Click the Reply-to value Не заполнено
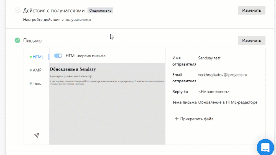The image size is (276, 155). (x=214, y=91)
